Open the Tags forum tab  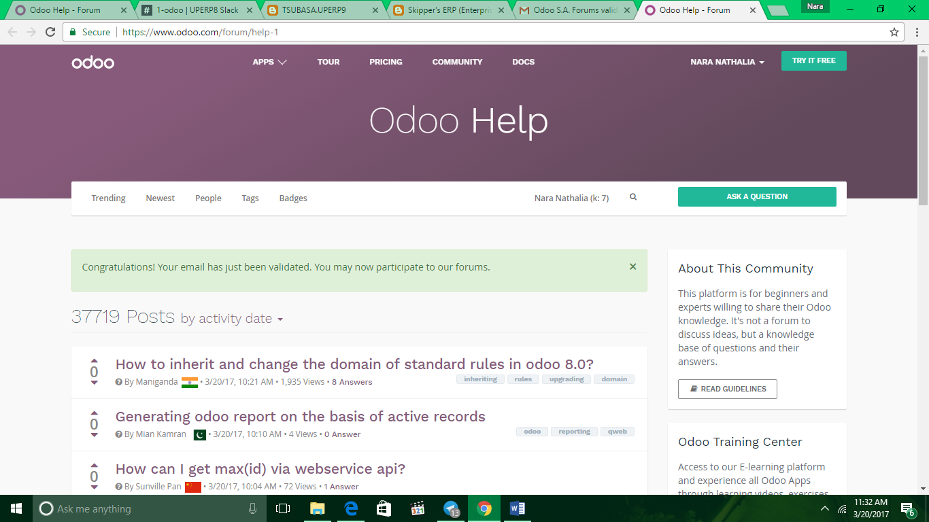point(250,198)
